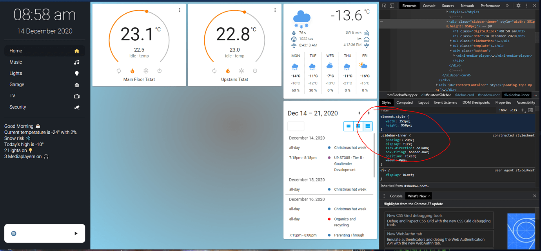Viewport: 541px width, 251px height.
Task: Set Main Floor Tstat to heat mode
Action: (x=132, y=71)
